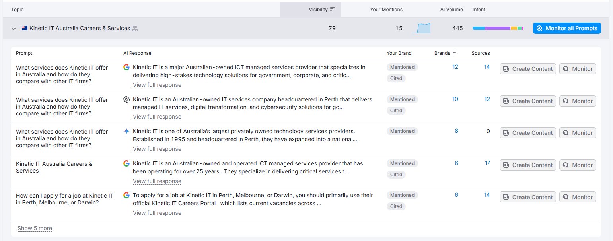Click the purple segment of the intent bar
Viewport: 613px width, 241px height.
coord(498,28)
